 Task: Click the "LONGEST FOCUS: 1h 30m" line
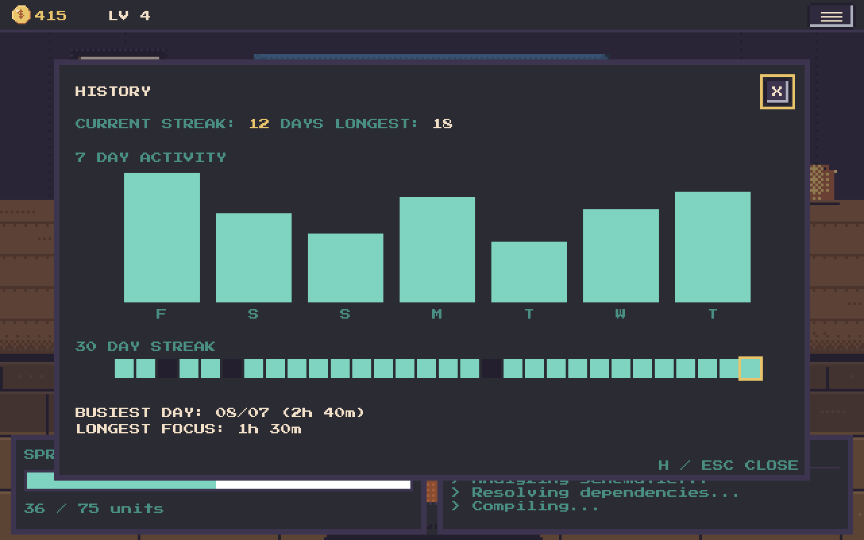(x=188, y=429)
